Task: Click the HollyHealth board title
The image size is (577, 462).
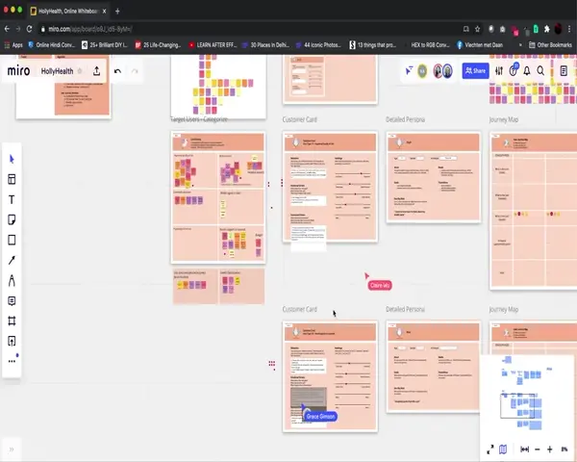Action: pyautogui.click(x=57, y=71)
